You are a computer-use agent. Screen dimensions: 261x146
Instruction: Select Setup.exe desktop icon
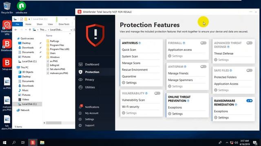click(x=7, y=64)
